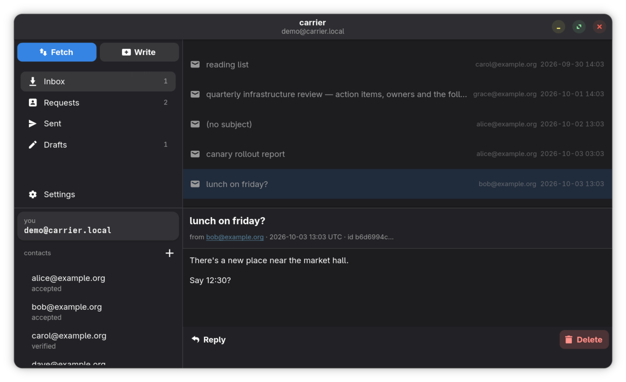Viewport: 626px width, 382px height.
Task: Open the Requests folder
Action: click(x=98, y=102)
